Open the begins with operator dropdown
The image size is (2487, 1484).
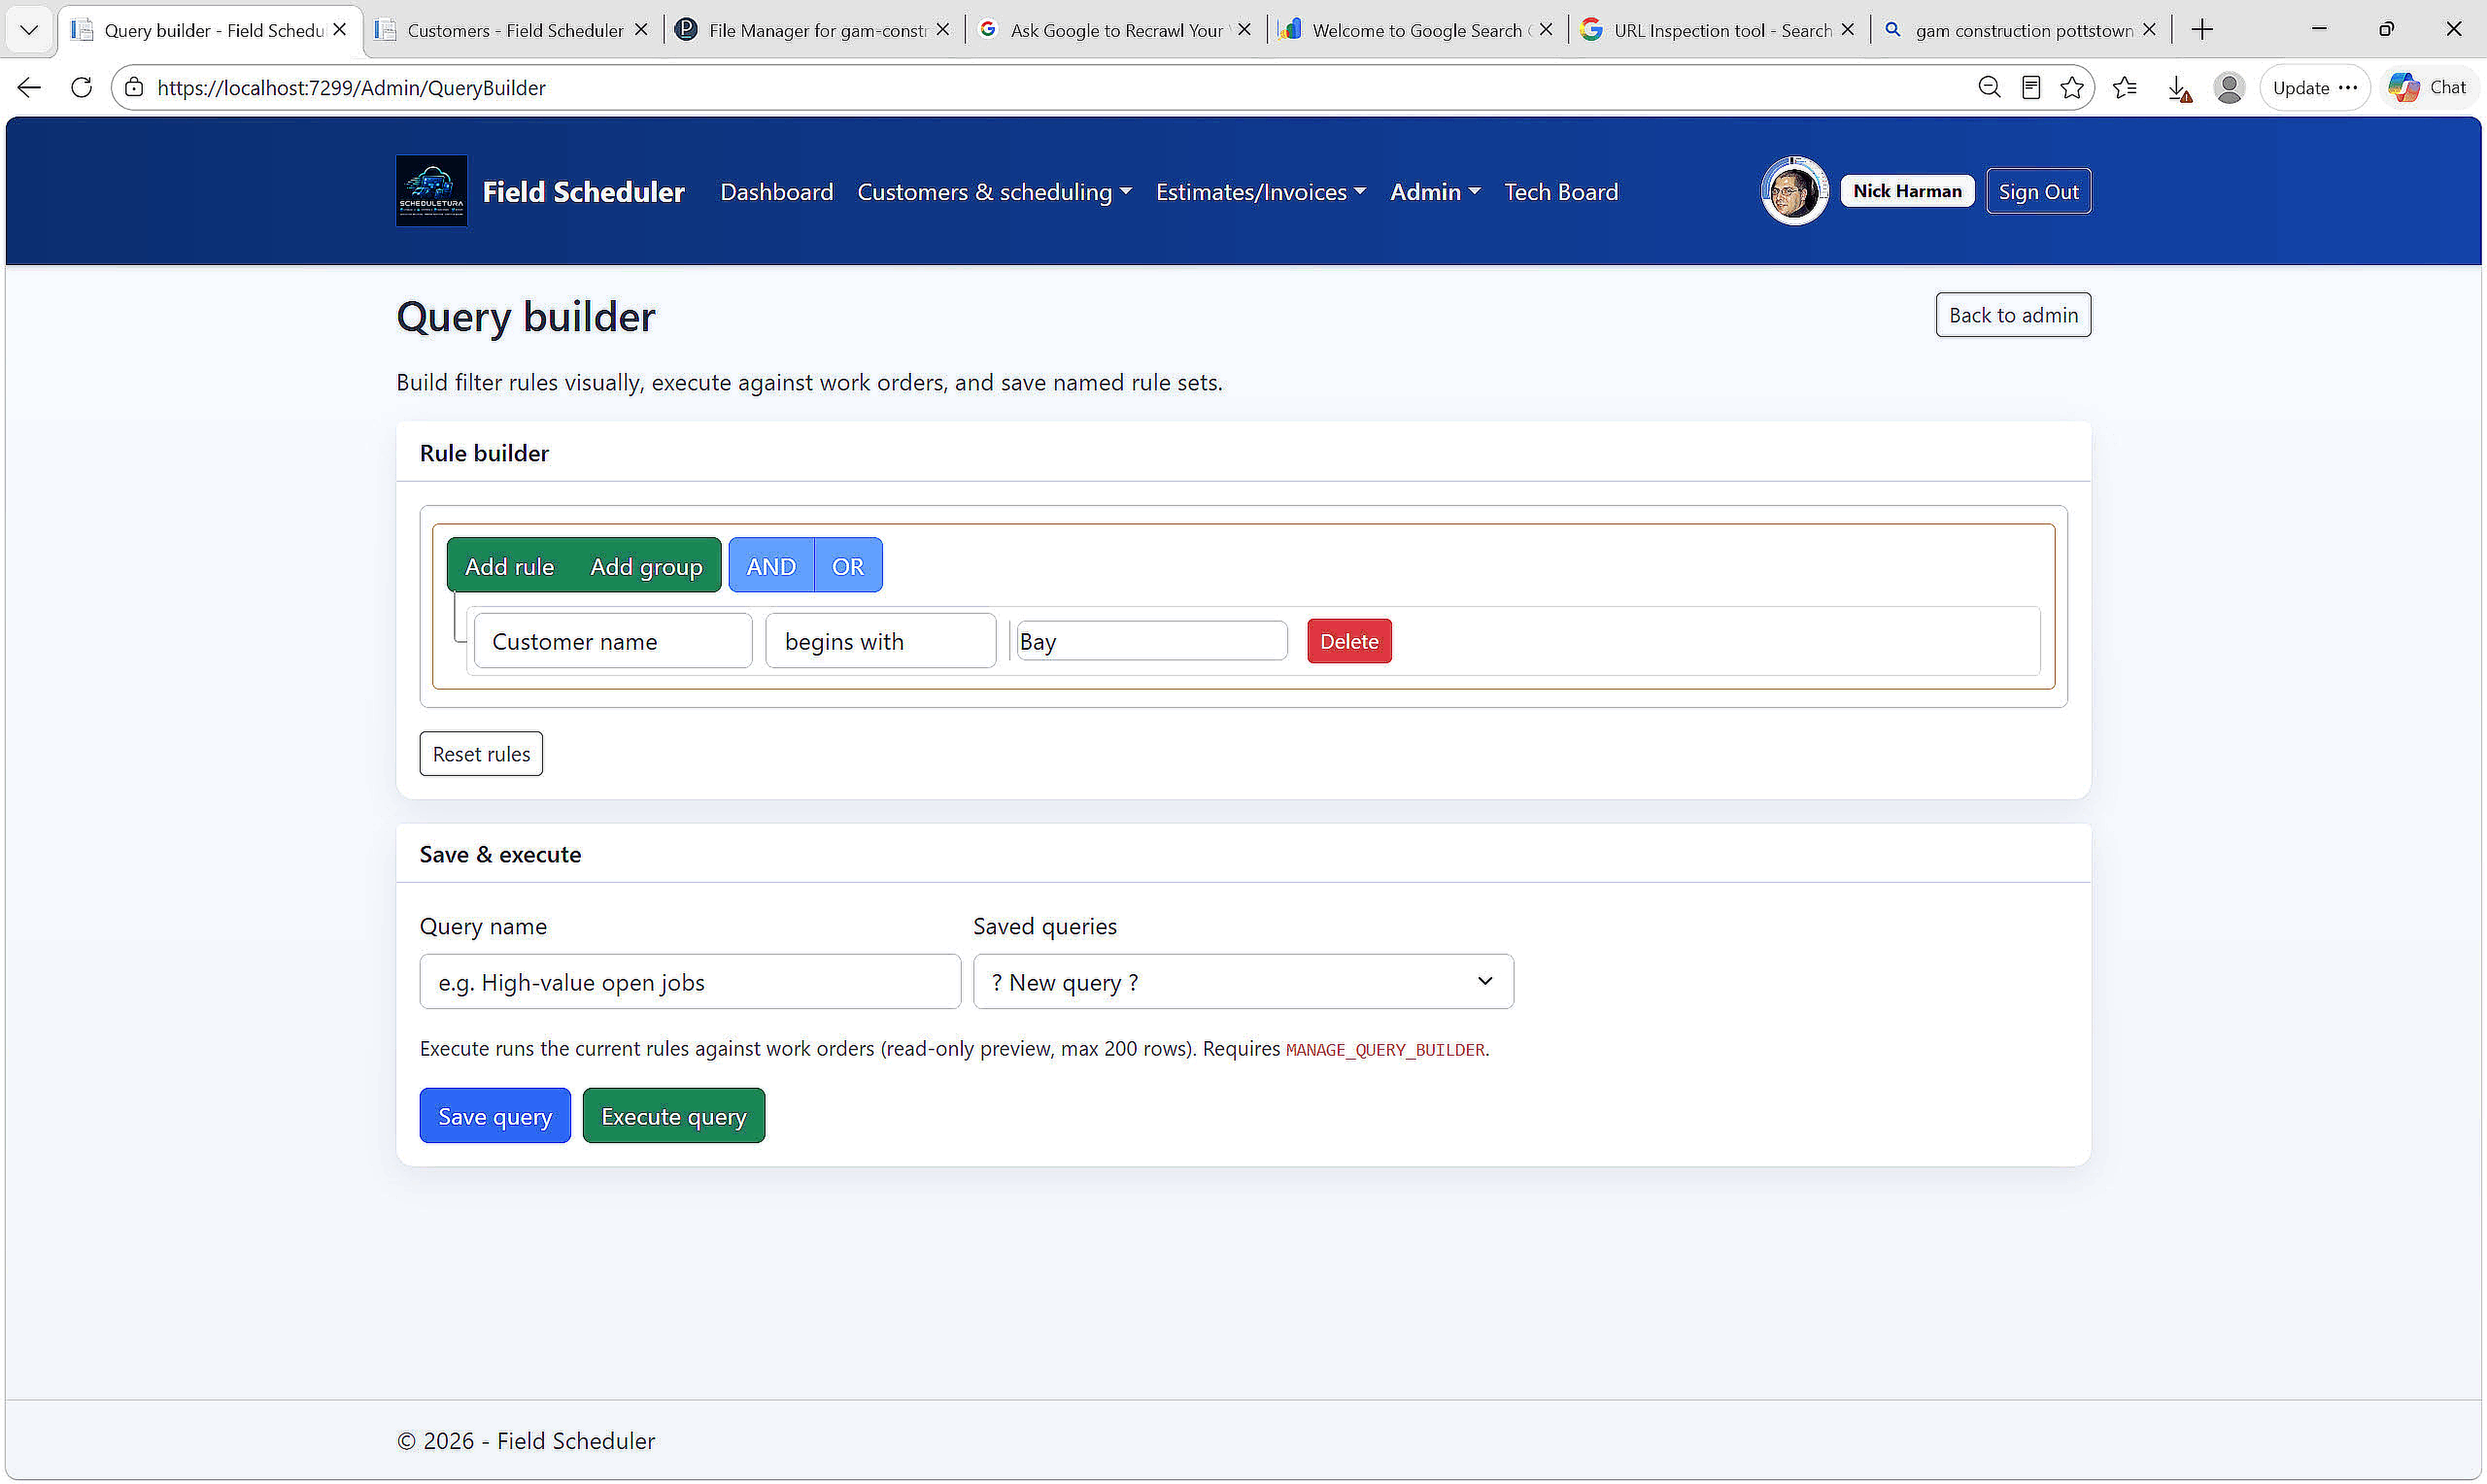(x=880, y=641)
